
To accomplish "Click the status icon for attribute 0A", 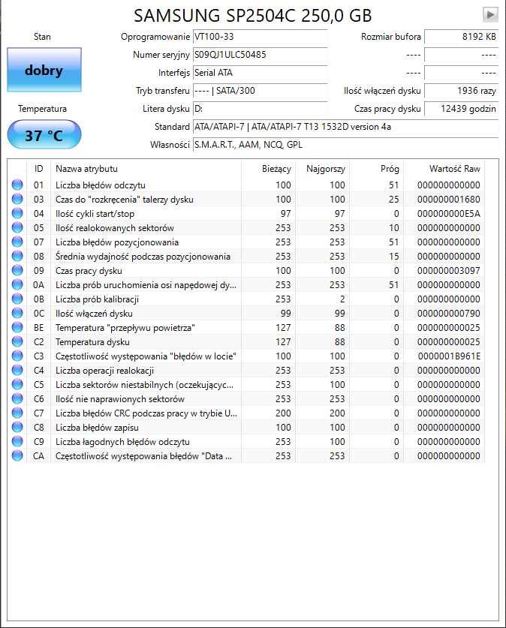I will click(17, 284).
